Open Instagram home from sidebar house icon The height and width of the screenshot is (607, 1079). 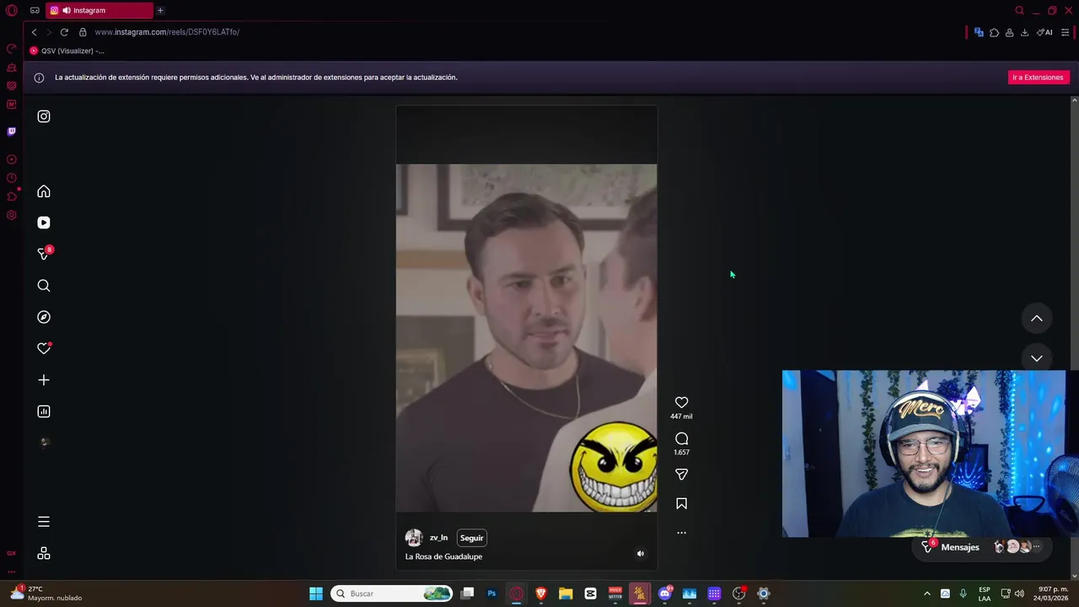click(x=44, y=191)
